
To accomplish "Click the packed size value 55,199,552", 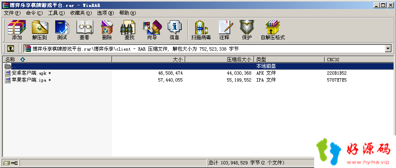I will pyautogui.click(x=239, y=80).
